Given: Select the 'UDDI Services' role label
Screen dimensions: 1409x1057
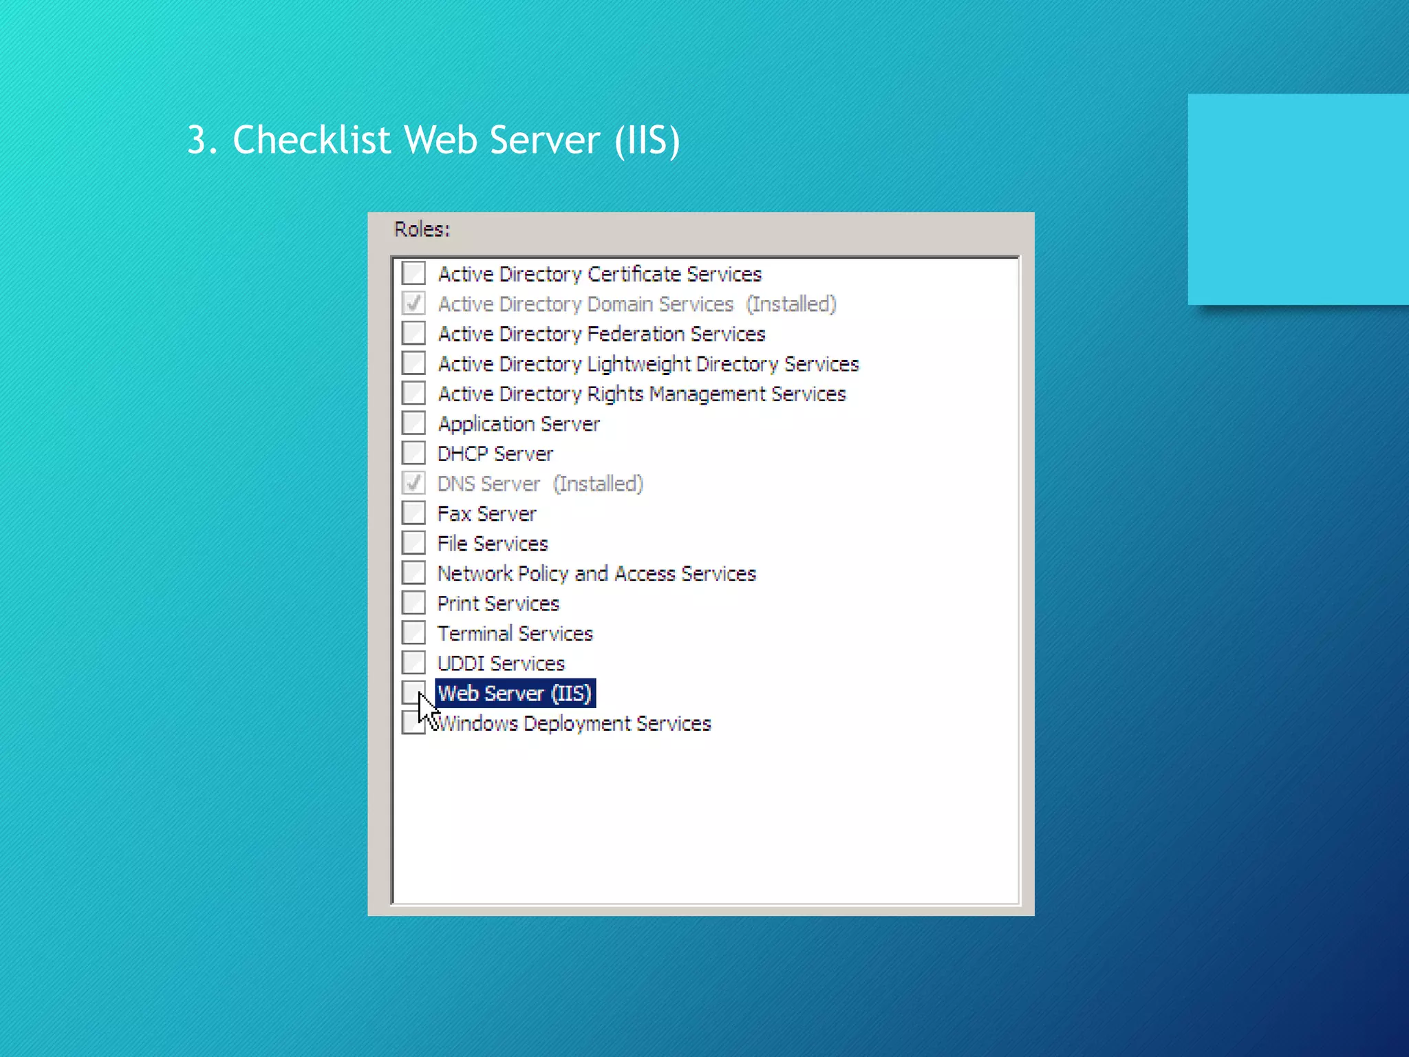Looking at the screenshot, I should coord(502,663).
